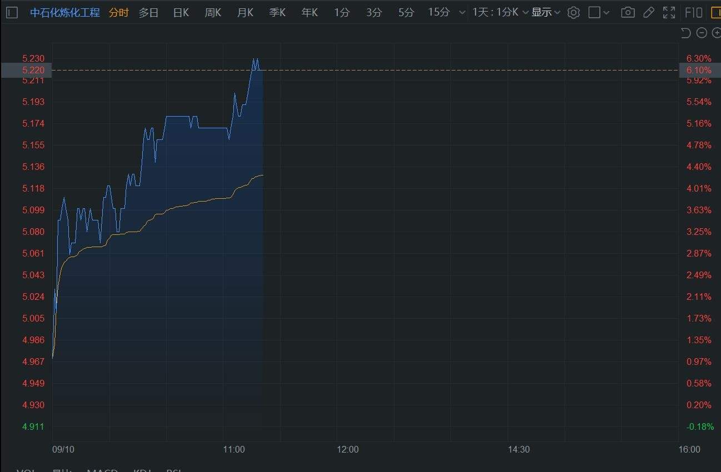Switch to 月K monthly candlestick tab
This screenshot has width=721, height=472.
point(246,12)
